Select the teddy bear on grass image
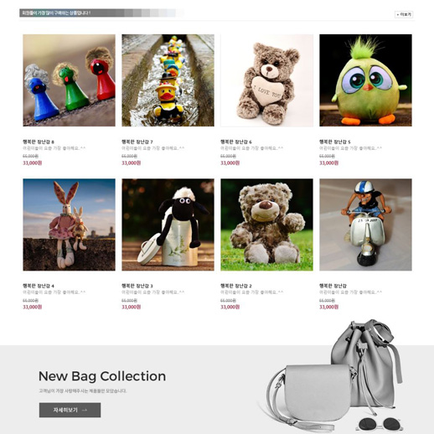 [x=266, y=225]
